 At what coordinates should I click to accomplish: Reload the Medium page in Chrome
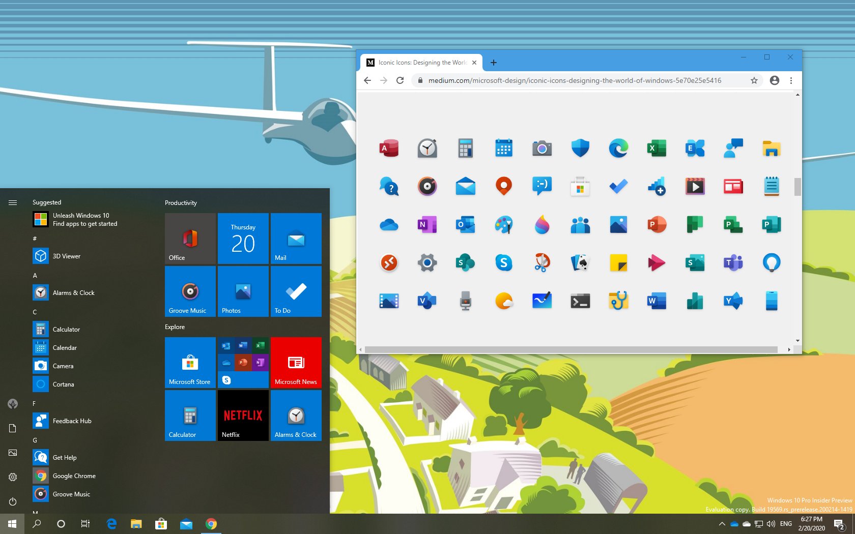pos(400,80)
